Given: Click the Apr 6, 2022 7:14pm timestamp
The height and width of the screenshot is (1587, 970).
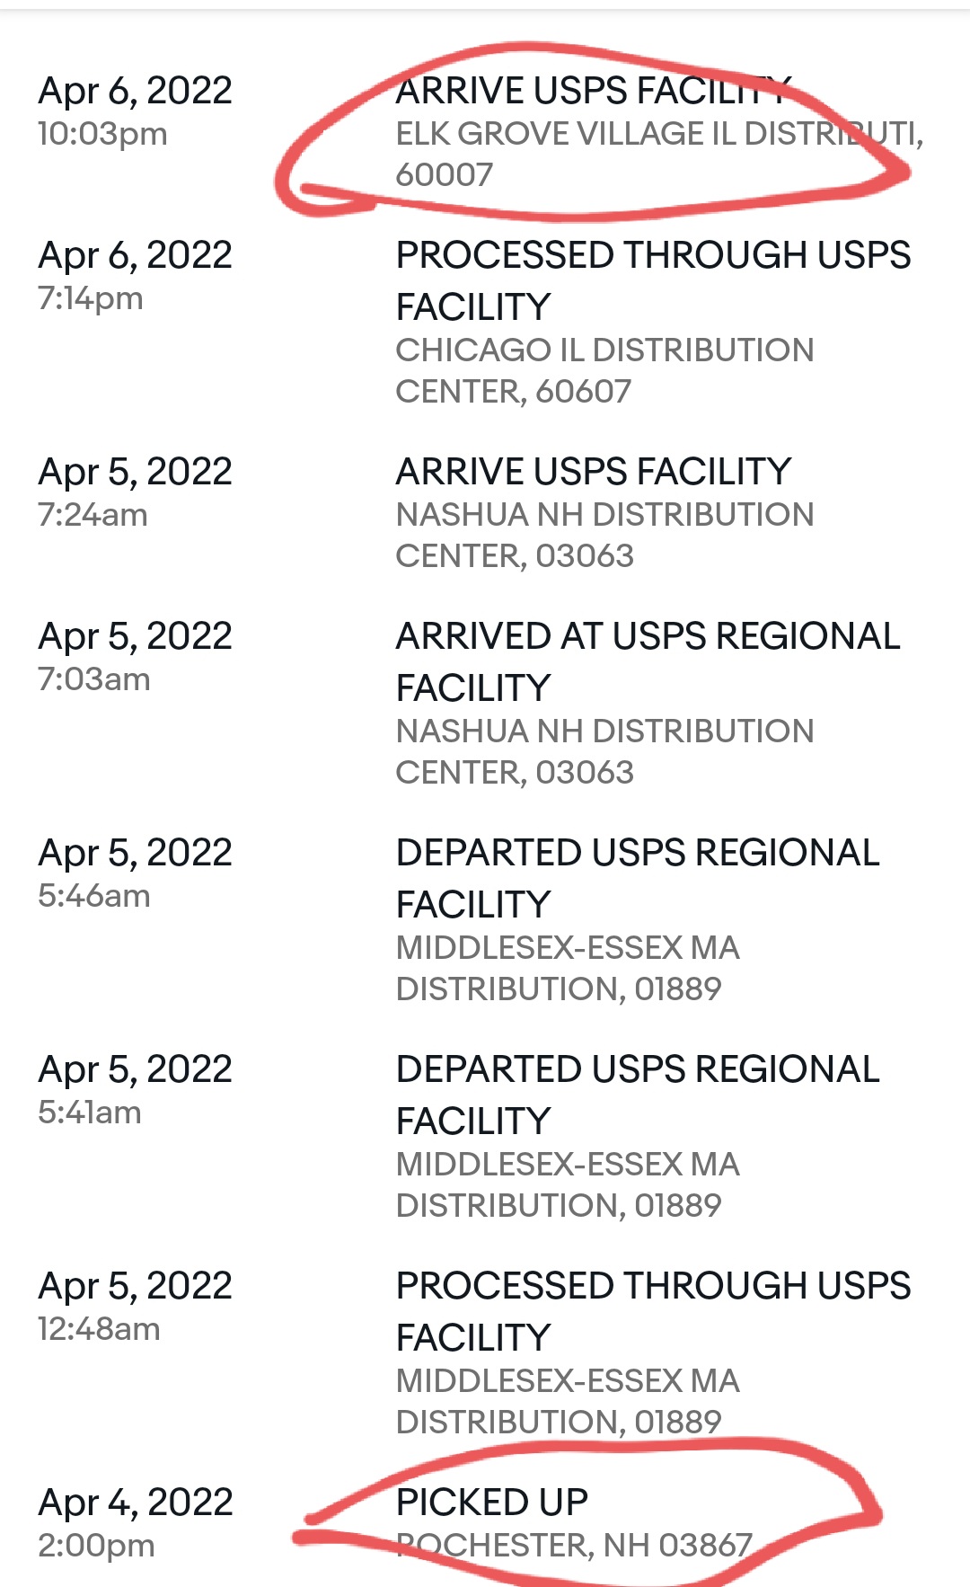Looking at the screenshot, I should click(135, 275).
